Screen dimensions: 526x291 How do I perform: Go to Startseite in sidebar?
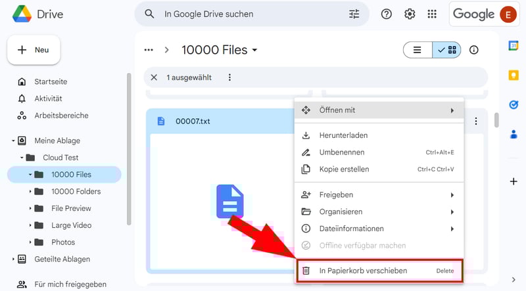[51, 81]
